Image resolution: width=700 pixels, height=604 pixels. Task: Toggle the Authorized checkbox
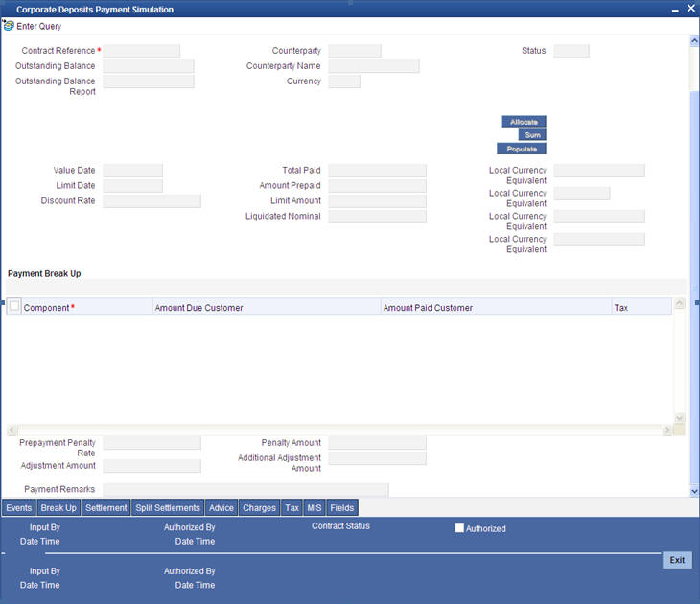[459, 528]
